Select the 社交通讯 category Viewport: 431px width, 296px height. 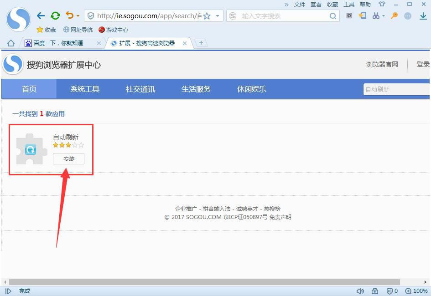coord(140,89)
